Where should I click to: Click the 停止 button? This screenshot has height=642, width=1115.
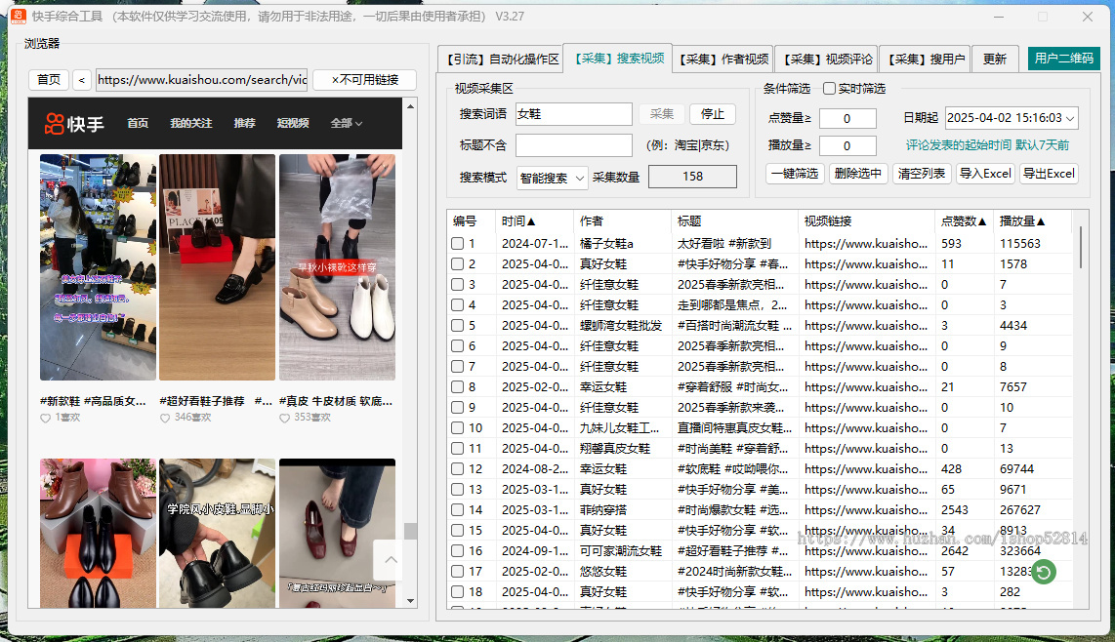click(x=713, y=114)
